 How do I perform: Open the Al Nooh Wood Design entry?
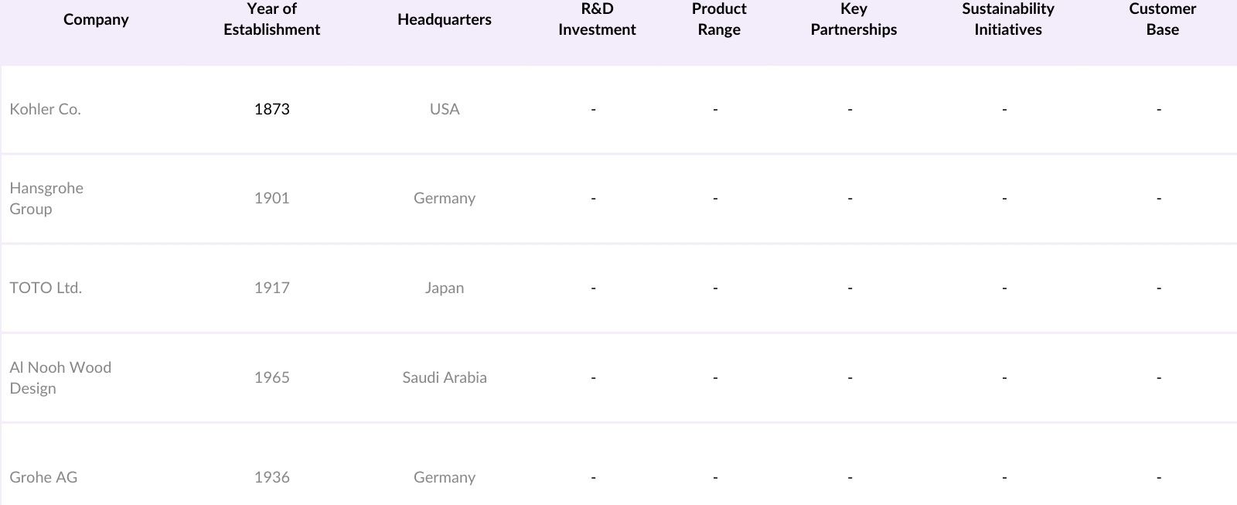60,377
